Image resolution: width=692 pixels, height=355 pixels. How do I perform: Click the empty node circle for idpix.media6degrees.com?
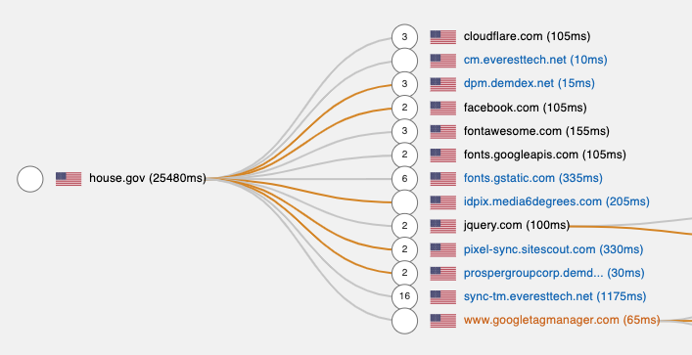(404, 202)
